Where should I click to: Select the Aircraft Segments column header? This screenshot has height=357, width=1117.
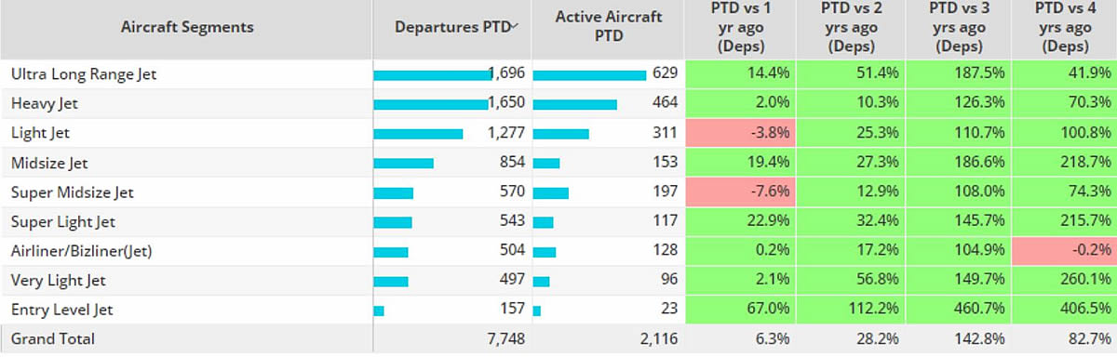tap(187, 27)
